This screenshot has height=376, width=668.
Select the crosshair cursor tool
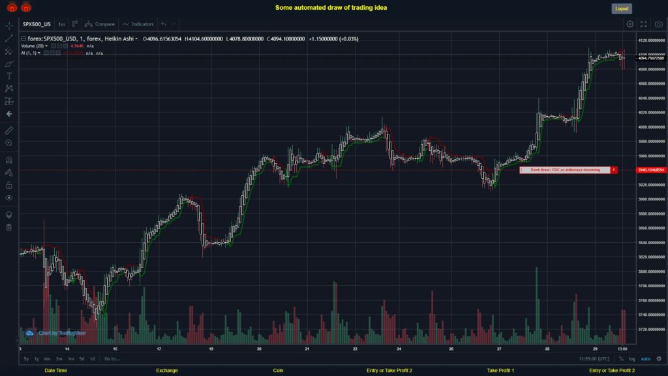click(9, 25)
